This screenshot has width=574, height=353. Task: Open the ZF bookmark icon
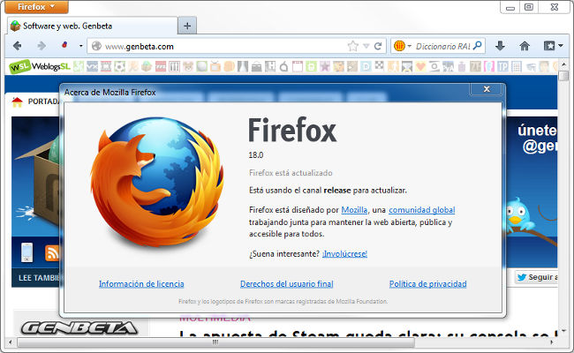tap(475, 66)
